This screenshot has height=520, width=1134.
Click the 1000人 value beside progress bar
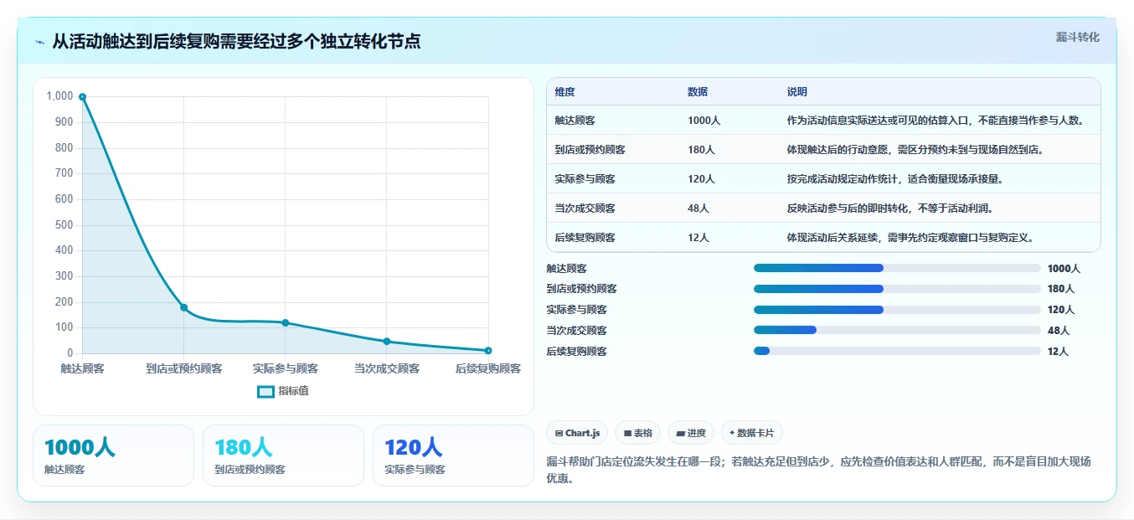click(1064, 268)
